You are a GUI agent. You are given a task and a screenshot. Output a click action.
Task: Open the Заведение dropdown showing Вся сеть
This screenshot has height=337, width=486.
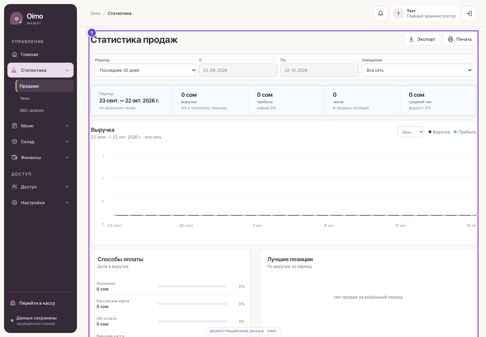point(417,70)
